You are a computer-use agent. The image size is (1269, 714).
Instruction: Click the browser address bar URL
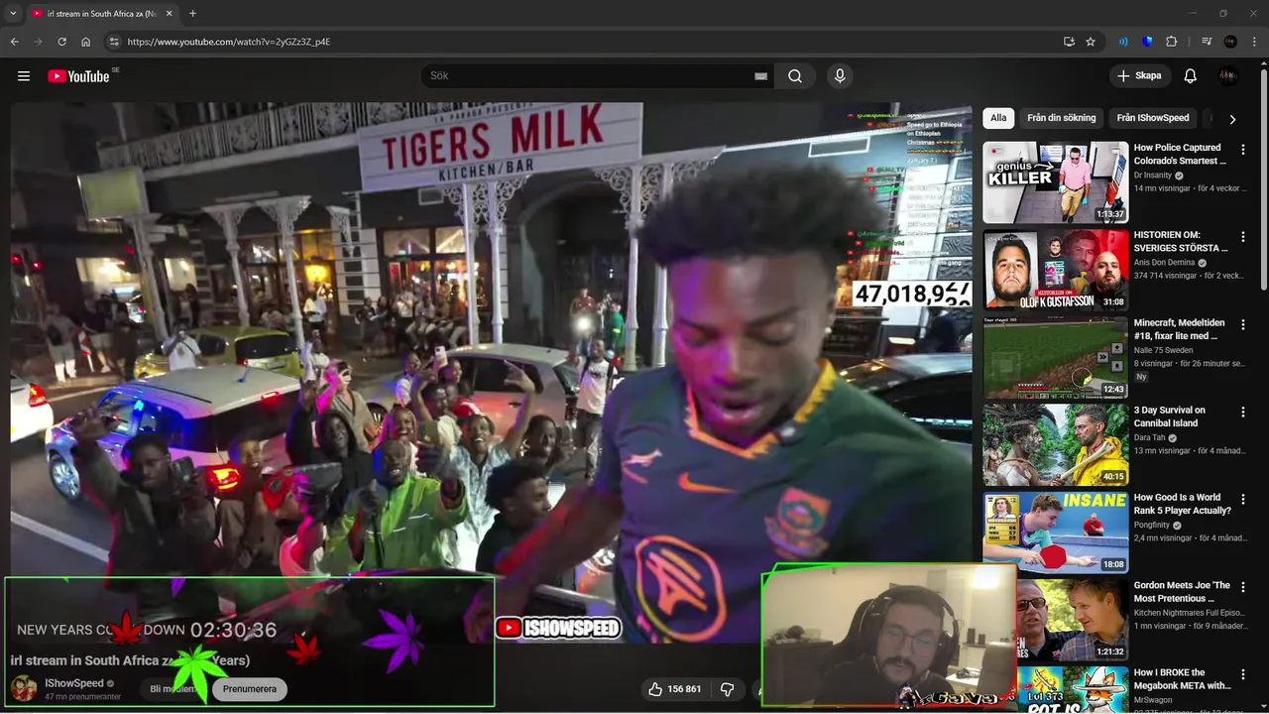(x=229, y=42)
